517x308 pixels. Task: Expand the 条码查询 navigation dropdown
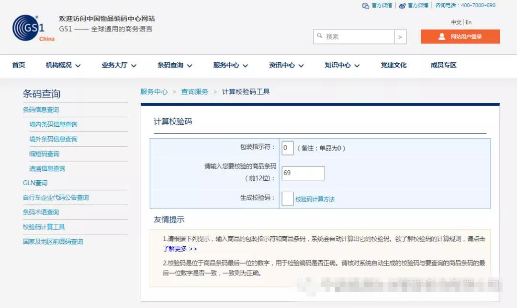point(175,66)
